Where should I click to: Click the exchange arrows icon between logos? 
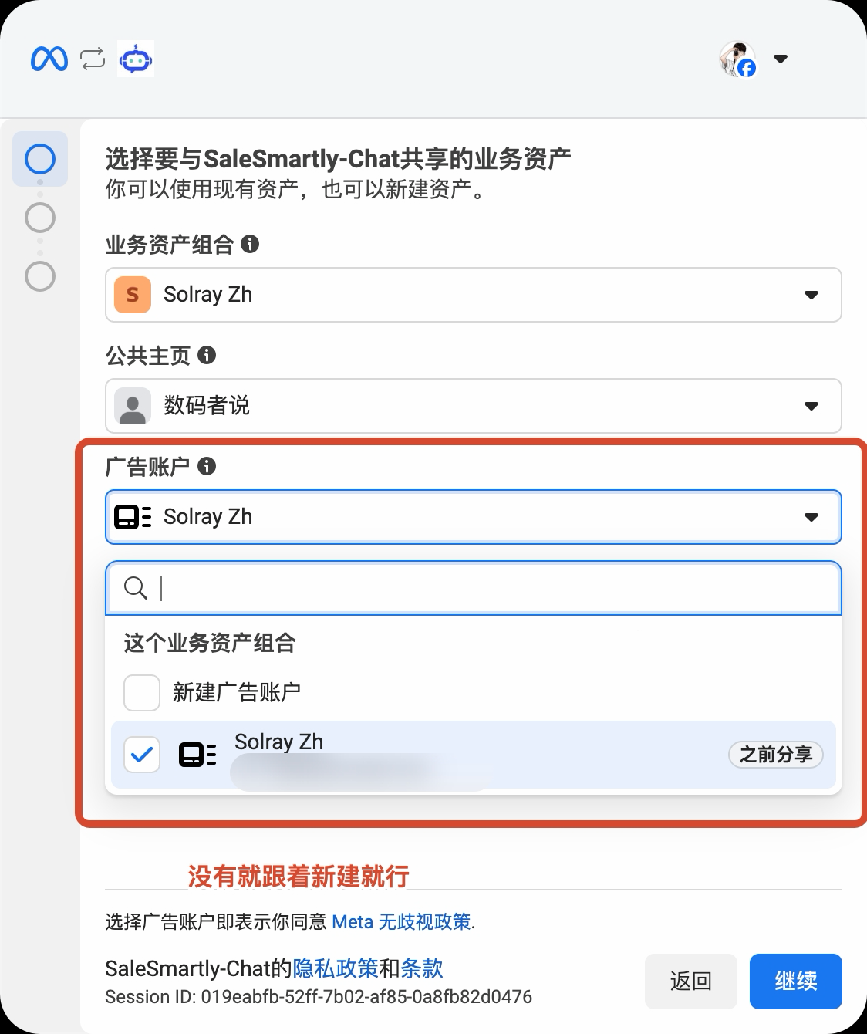(x=93, y=59)
